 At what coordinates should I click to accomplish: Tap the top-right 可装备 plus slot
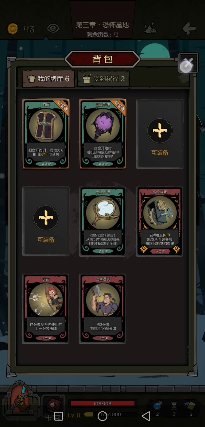coord(160,134)
